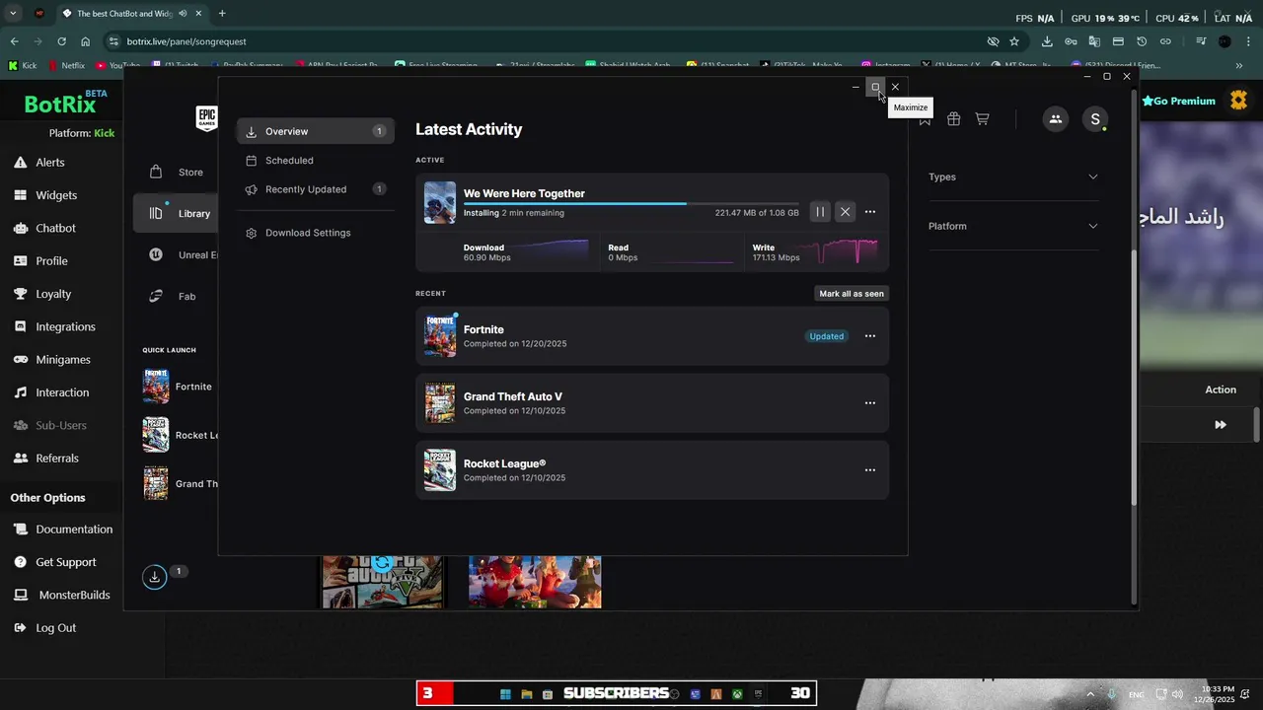Click Get Support in BotRix
Image resolution: width=1263 pixels, height=710 pixels.
tap(66, 562)
